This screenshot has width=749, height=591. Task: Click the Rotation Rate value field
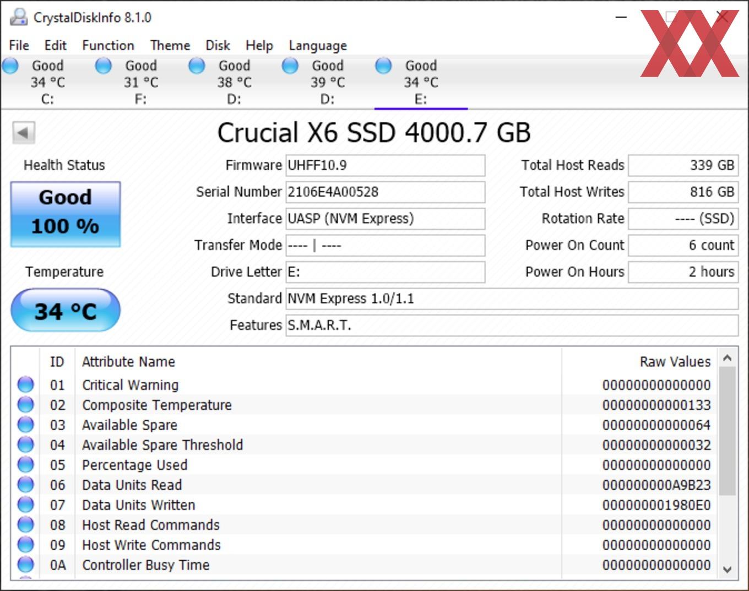pos(683,219)
